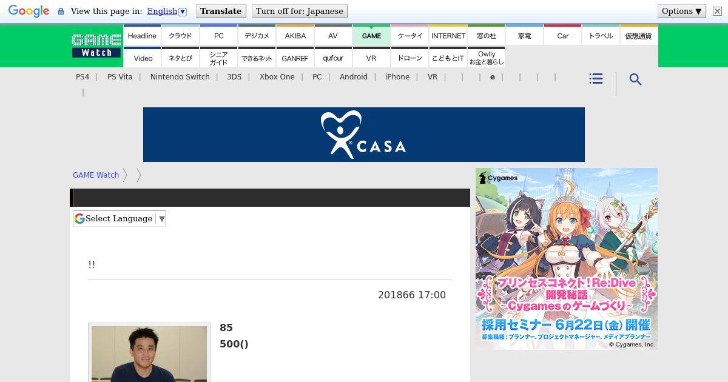This screenshot has height=382, width=728.
Task: Switch to the PC tab in top navigation
Action: pyautogui.click(x=218, y=36)
